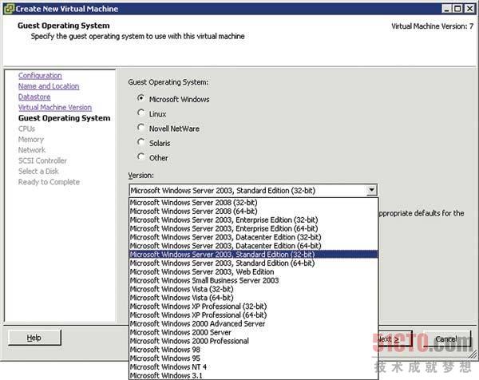Screen dimensions: 479x380
Task: Click the Cancel button
Action: tap(446, 338)
